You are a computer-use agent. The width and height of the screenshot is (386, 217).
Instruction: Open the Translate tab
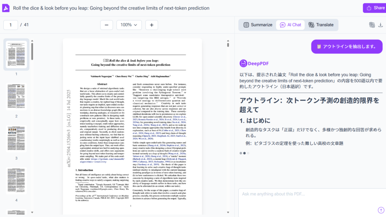(321, 25)
